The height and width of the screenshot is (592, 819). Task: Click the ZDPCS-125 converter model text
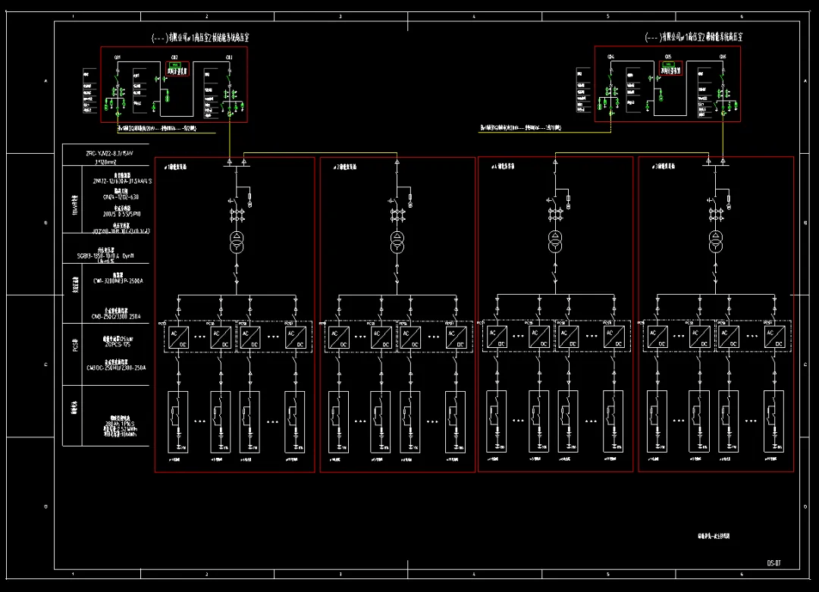pyautogui.click(x=108, y=343)
